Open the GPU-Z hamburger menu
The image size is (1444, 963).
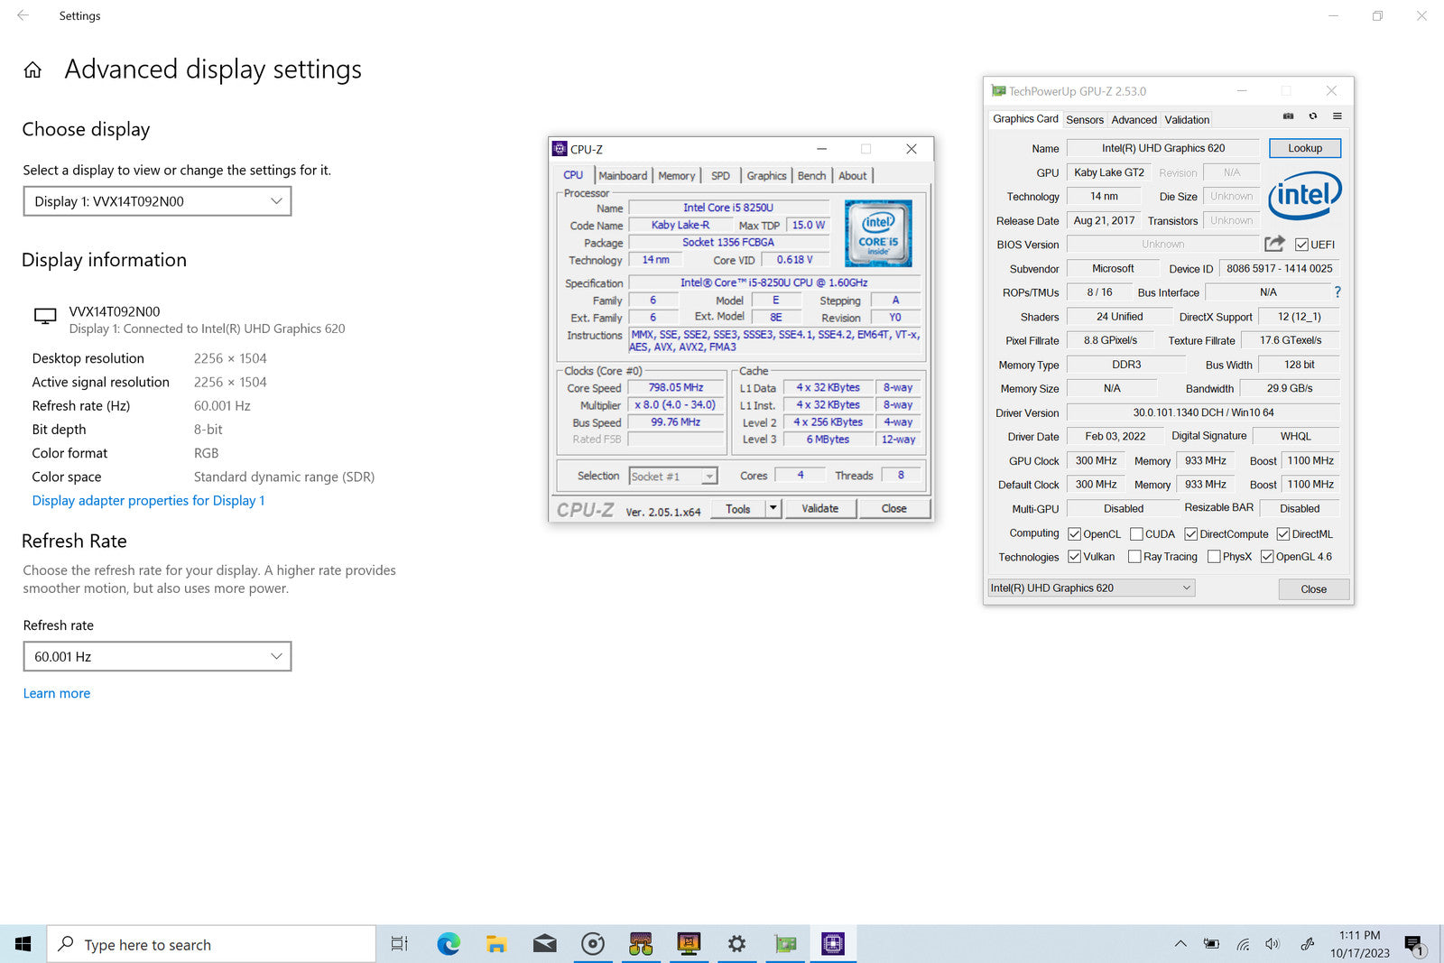[x=1338, y=116]
